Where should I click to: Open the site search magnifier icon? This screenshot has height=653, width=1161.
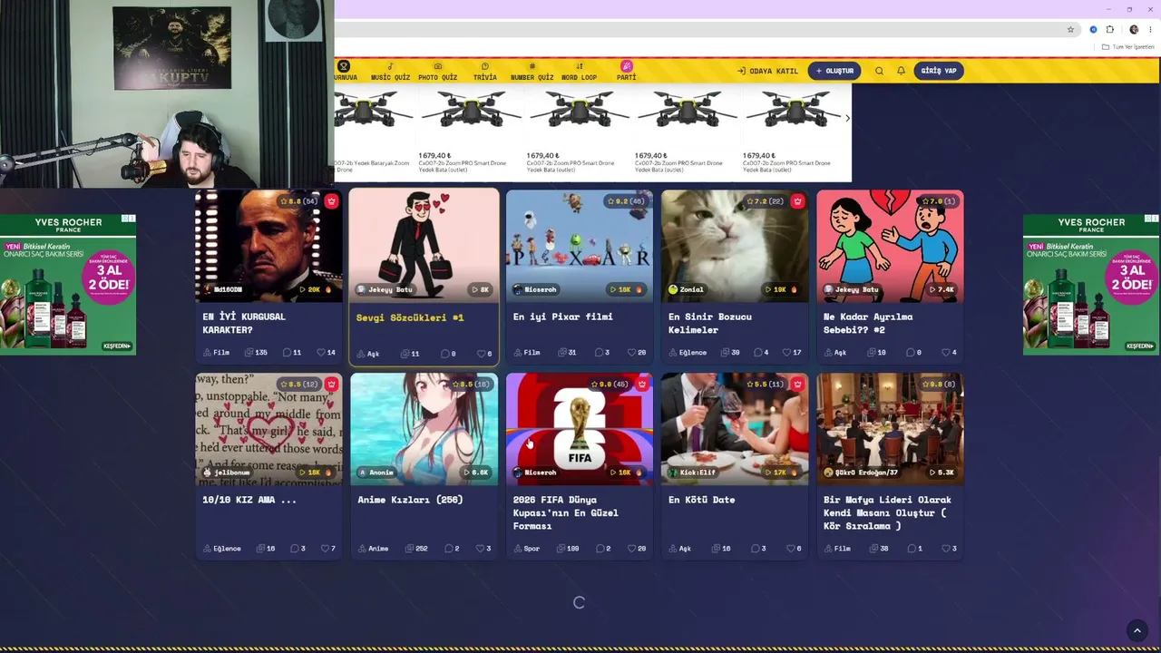[879, 71]
